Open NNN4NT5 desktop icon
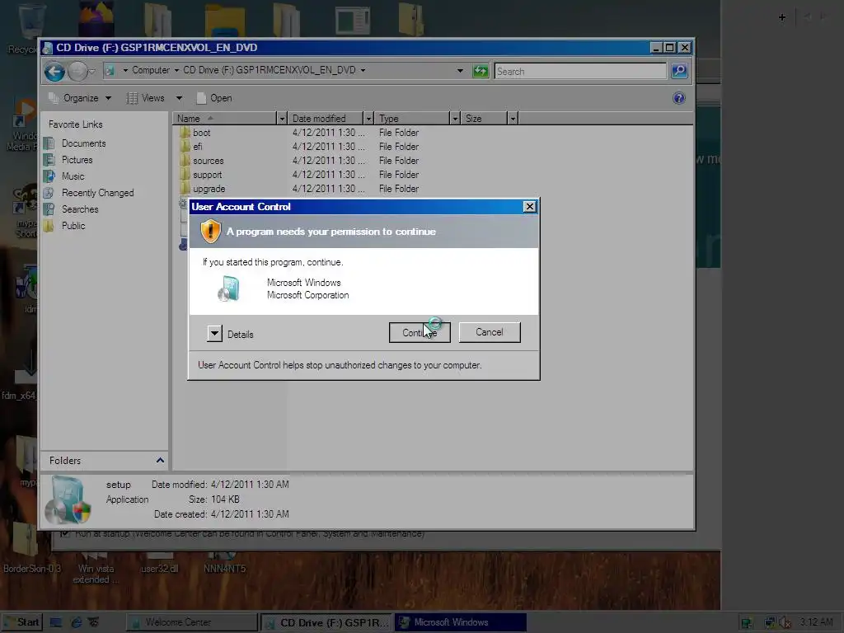The width and height of the screenshot is (844, 633). click(224, 562)
